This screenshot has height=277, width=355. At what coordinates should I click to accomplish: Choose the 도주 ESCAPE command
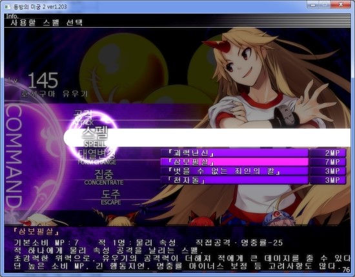tap(111, 197)
